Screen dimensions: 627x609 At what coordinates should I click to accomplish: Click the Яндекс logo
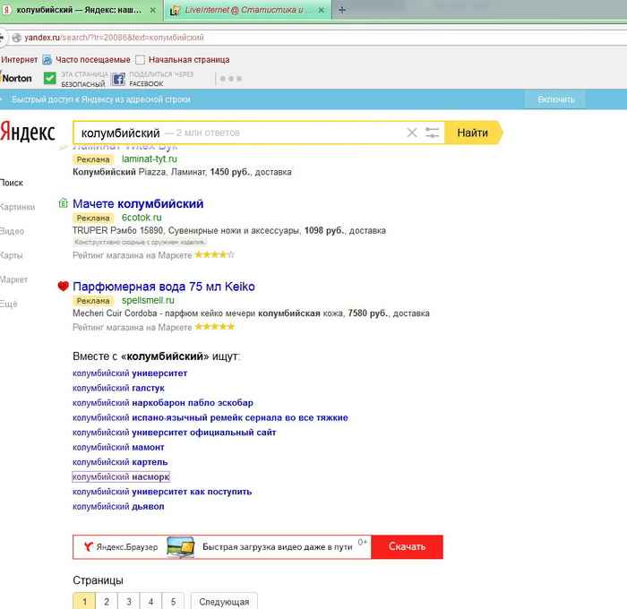pyautogui.click(x=28, y=132)
